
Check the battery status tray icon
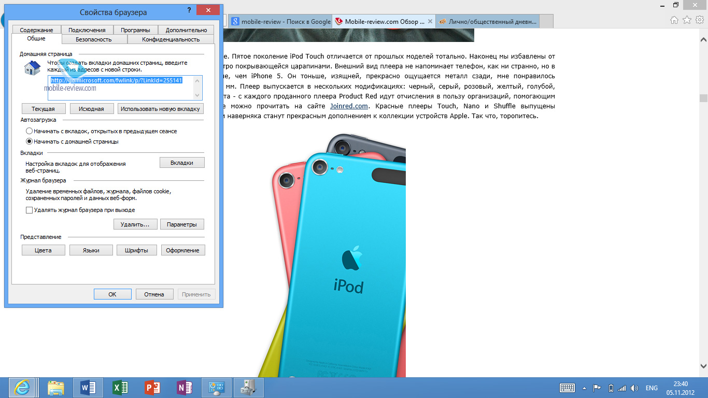tap(611, 388)
